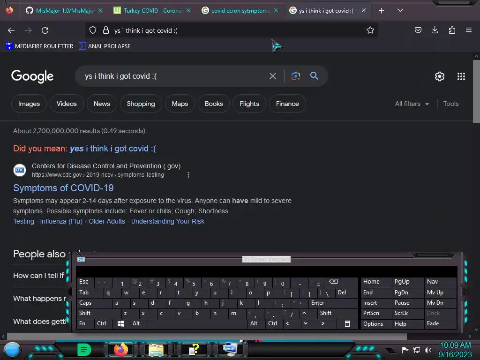
Task: Select the Images filter
Action: (x=29, y=104)
